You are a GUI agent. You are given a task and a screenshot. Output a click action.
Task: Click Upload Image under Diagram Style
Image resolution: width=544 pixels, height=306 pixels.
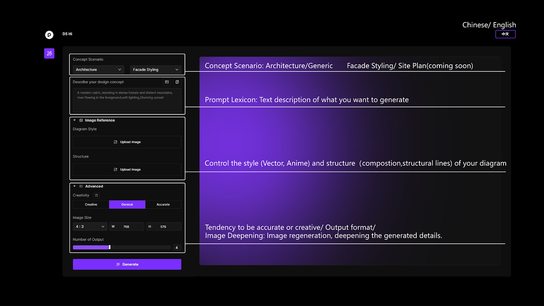click(127, 142)
